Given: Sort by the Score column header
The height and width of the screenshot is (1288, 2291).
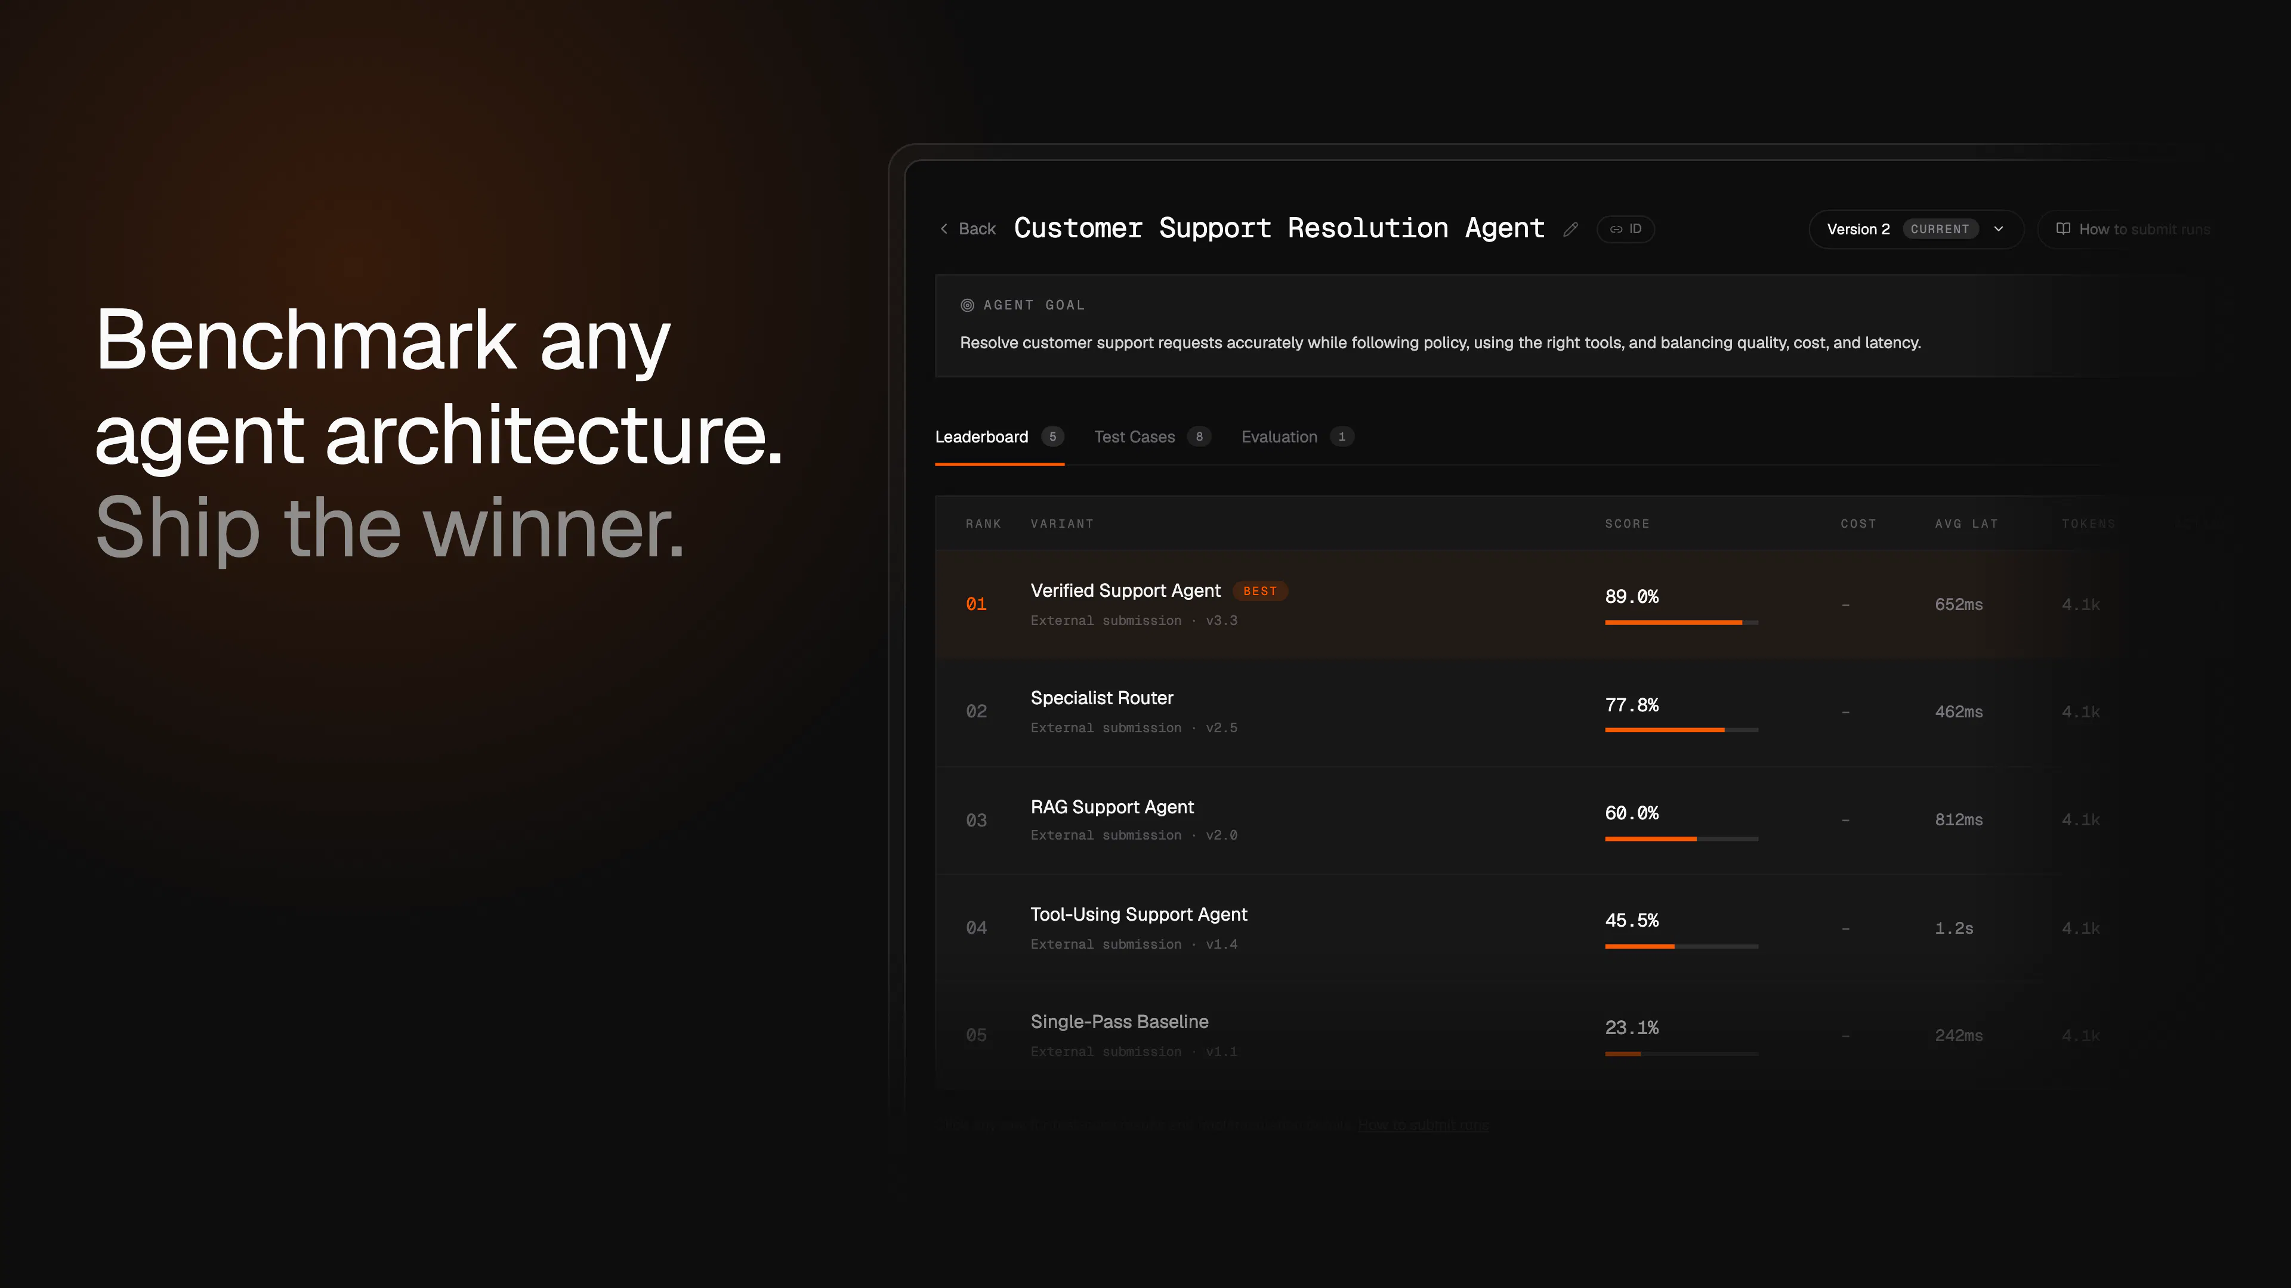Looking at the screenshot, I should [1626, 524].
